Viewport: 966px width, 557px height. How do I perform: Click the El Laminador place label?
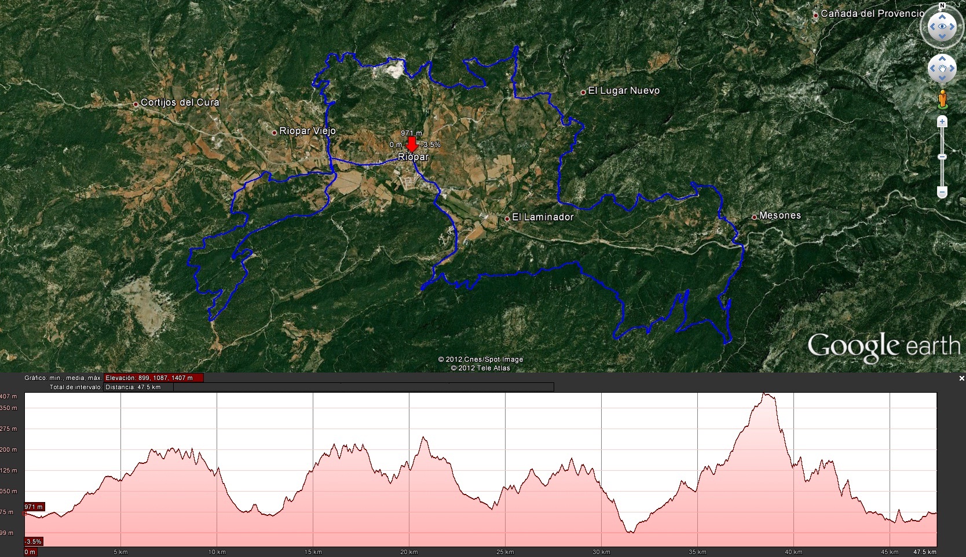(543, 217)
